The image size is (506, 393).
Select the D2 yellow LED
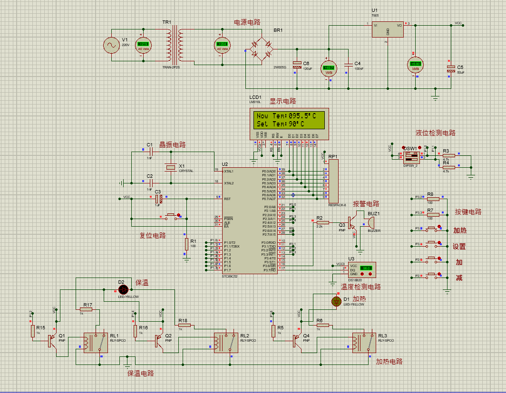[123, 289]
